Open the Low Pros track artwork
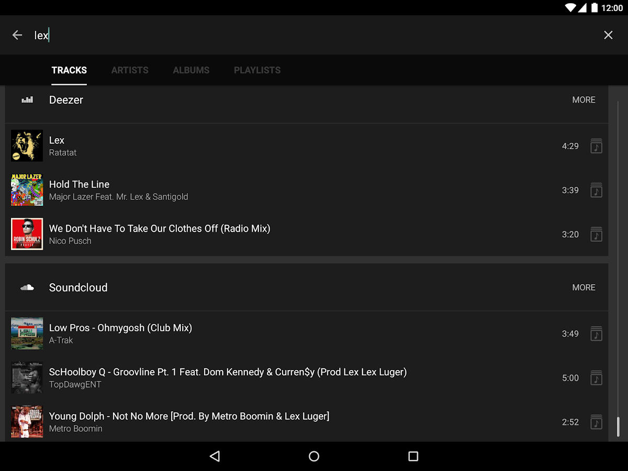Viewport: 628px width, 471px height. pyautogui.click(x=27, y=333)
